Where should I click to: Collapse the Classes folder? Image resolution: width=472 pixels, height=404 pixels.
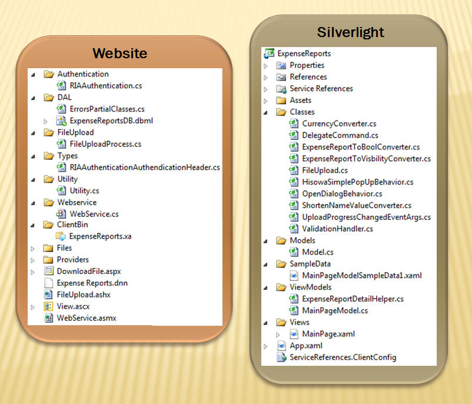[265, 112]
